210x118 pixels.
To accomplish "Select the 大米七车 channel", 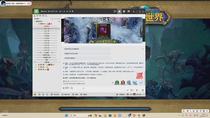I will pyautogui.click(x=47, y=43).
